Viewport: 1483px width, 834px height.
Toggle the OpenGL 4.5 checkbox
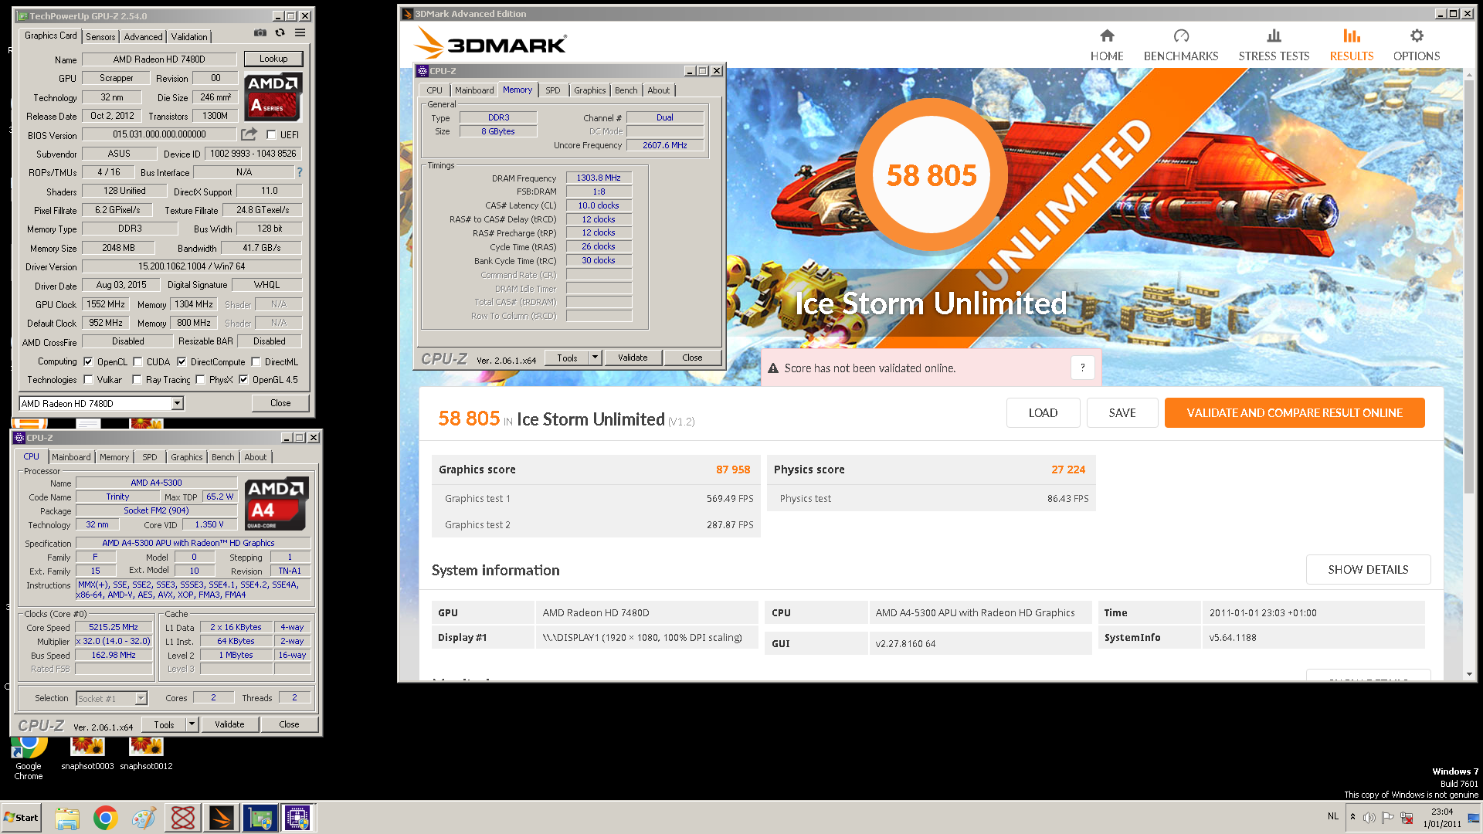click(243, 379)
